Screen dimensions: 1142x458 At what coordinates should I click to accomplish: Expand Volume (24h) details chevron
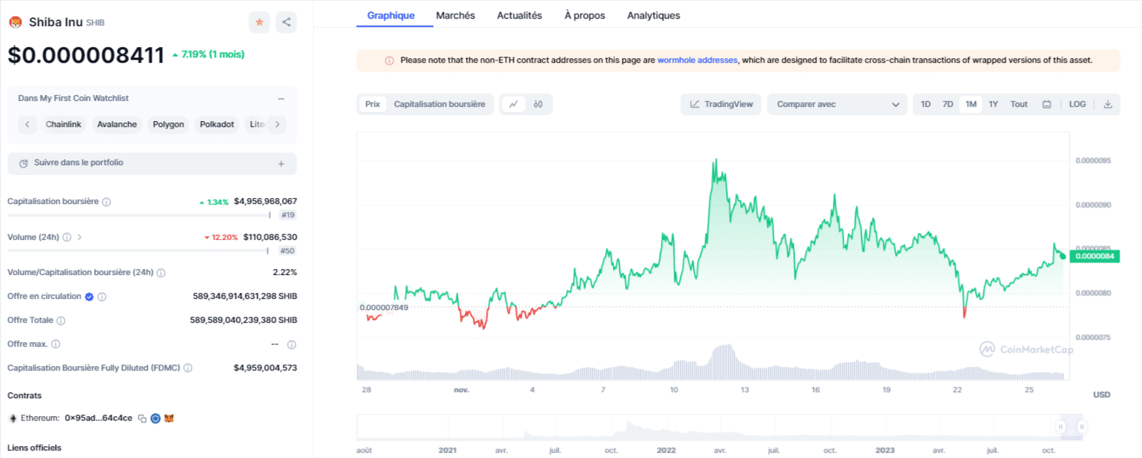[x=80, y=238]
